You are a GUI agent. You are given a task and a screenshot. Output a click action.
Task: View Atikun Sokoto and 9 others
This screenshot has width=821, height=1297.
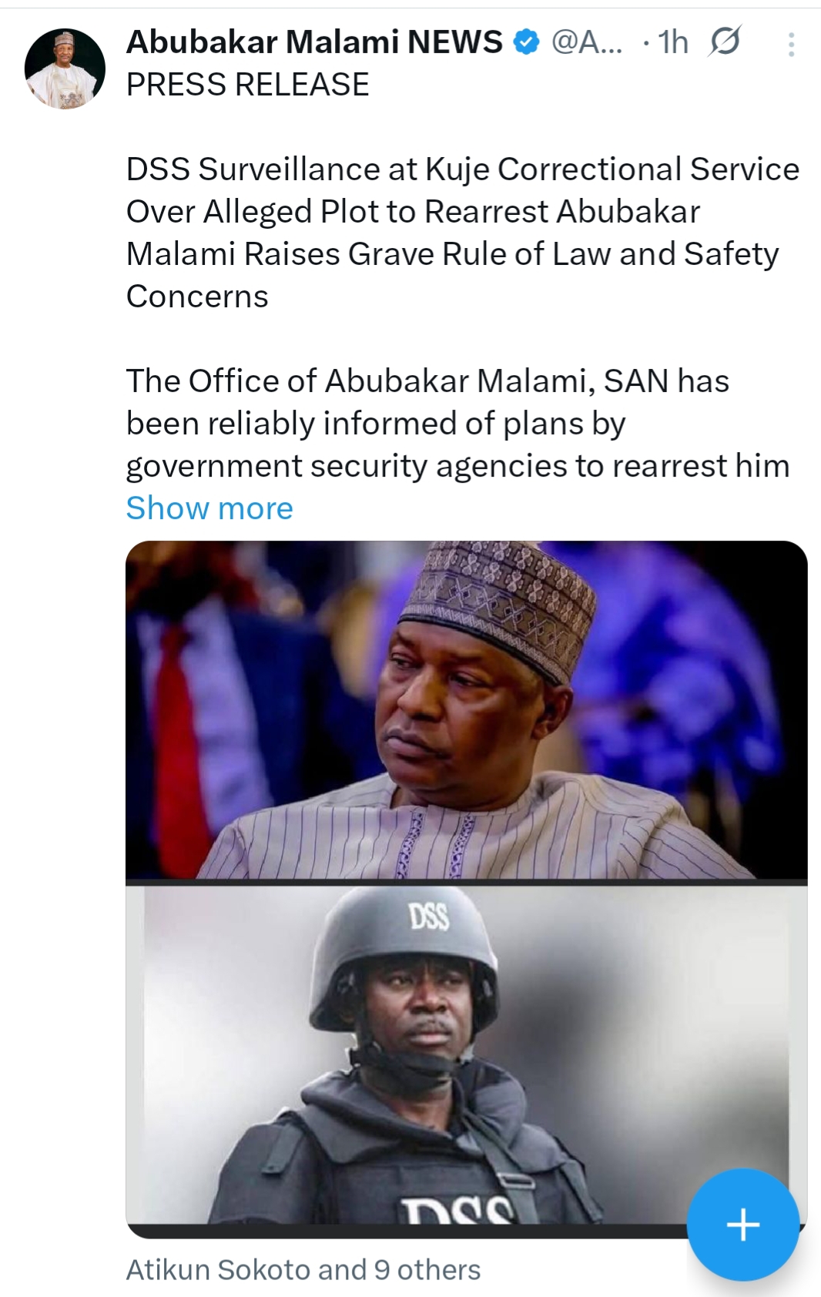[303, 1270]
